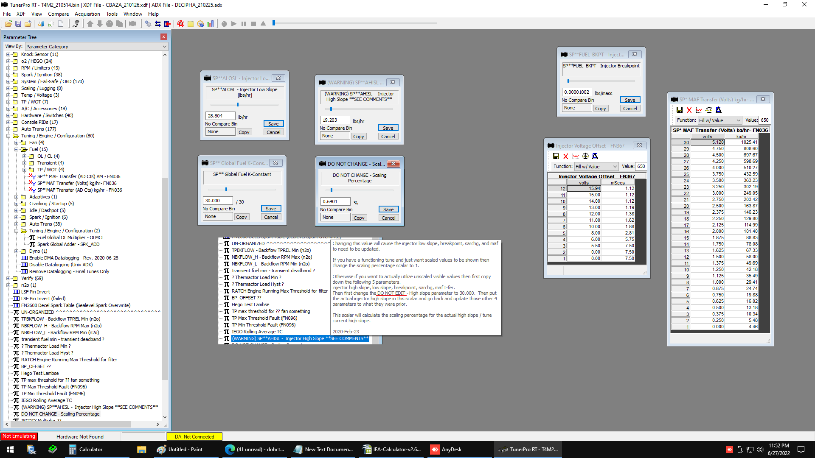Click red X icon in Injector Voltage Offset

pos(565,156)
